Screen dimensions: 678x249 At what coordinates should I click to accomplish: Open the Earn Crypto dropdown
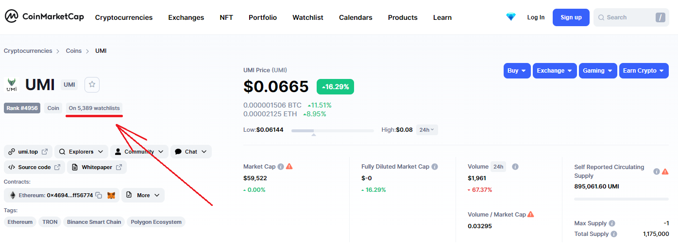point(644,71)
